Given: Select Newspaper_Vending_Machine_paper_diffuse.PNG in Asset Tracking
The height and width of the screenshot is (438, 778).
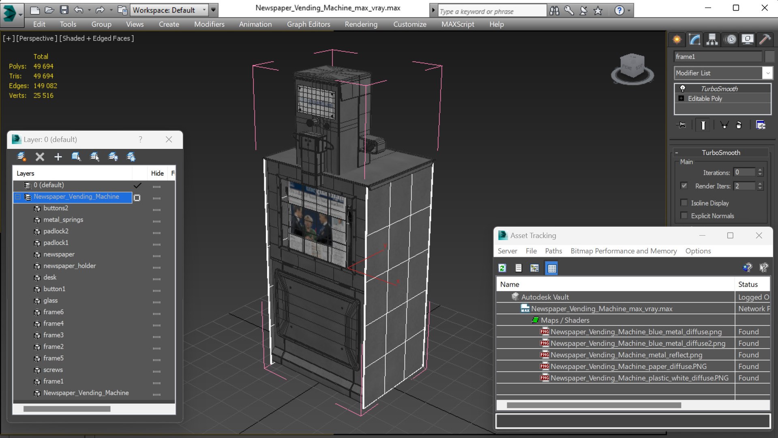Looking at the screenshot, I should point(628,366).
